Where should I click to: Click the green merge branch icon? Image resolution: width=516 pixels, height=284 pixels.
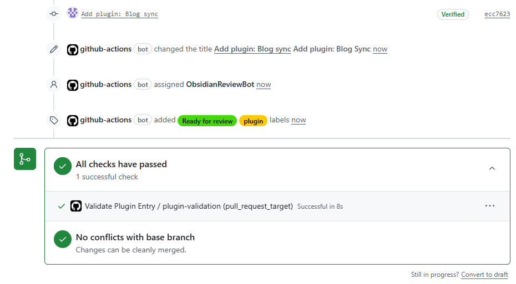tap(25, 159)
